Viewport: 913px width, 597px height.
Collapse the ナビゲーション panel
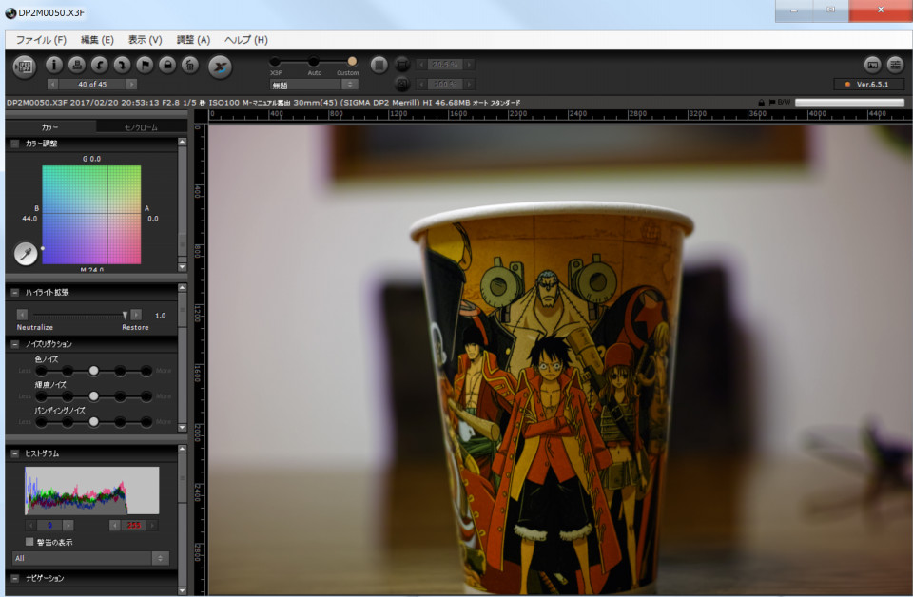[x=15, y=578]
